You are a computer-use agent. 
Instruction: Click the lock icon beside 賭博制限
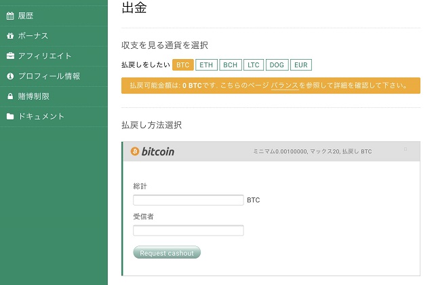[10, 96]
